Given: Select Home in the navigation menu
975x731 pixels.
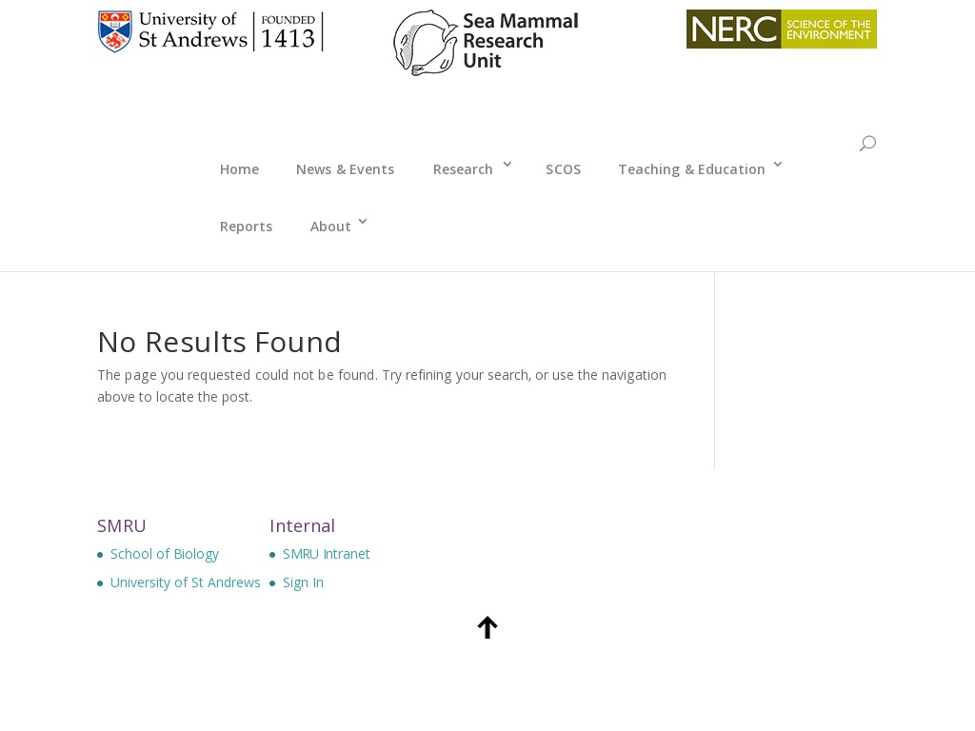Looking at the screenshot, I should (x=239, y=169).
